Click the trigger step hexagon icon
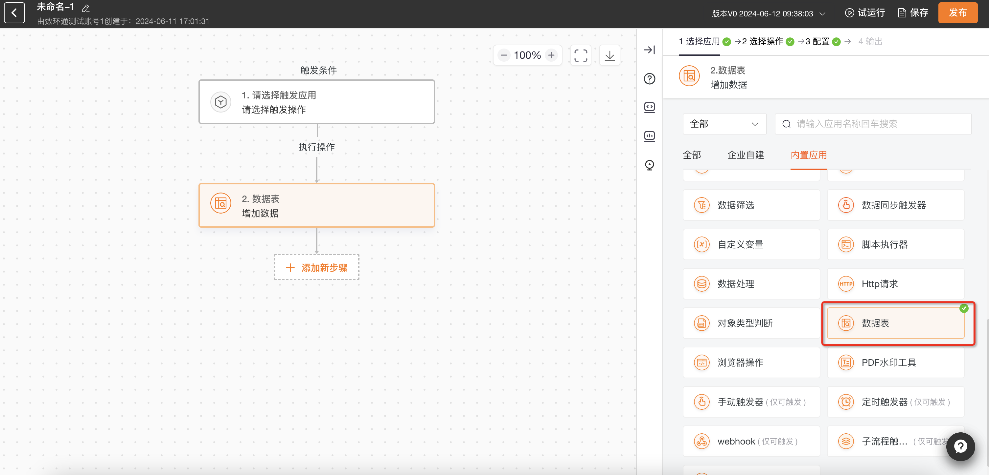The height and width of the screenshot is (475, 989). pos(221,102)
